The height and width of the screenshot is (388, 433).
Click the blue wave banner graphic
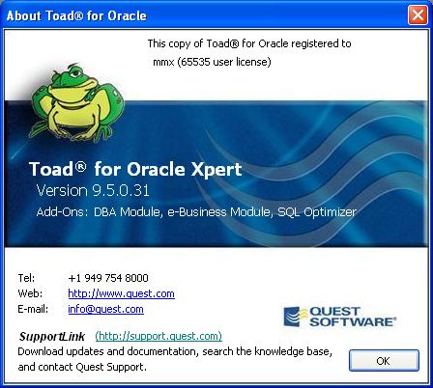coord(216,174)
